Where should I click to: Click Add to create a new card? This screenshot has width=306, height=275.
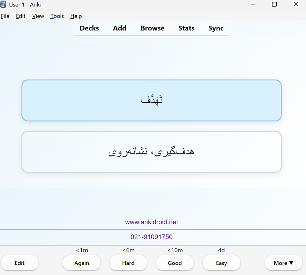point(119,28)
